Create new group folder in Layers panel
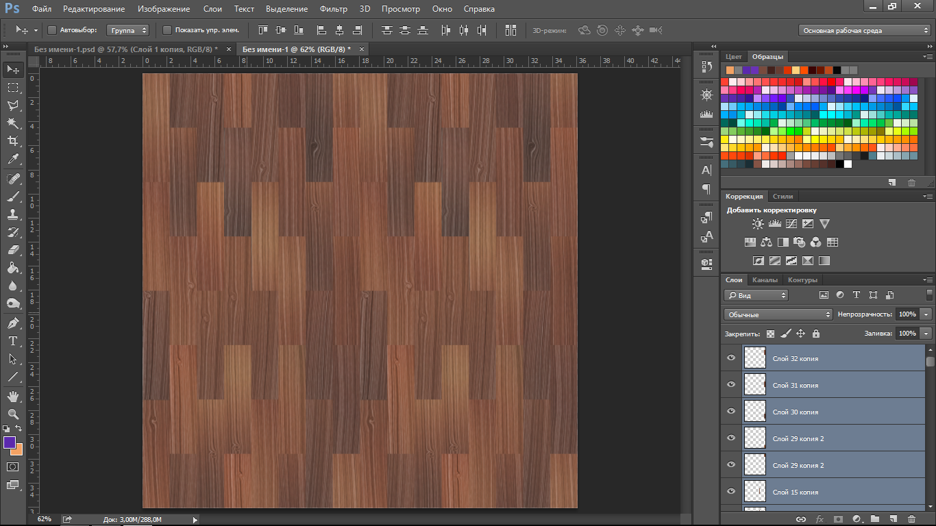Screen dimensions: 936x526 874,519
